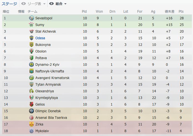193x136 pixels.
Task: Click the Stal Alchevsk team logo
Action: click(32, 32)
